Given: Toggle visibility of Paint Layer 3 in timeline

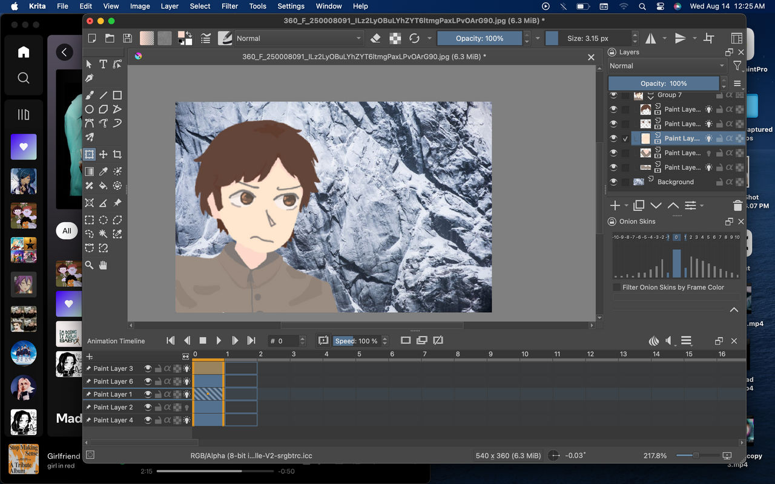Looking at the screenshot, I should point(148,368).
